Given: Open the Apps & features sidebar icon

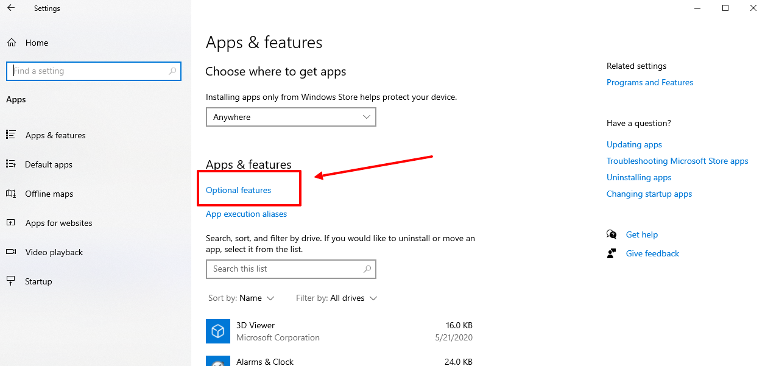Looking at the screenshot, I should click(11, 135).
